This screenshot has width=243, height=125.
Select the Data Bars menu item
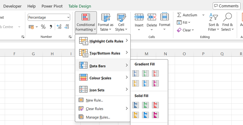click(102, 65)
